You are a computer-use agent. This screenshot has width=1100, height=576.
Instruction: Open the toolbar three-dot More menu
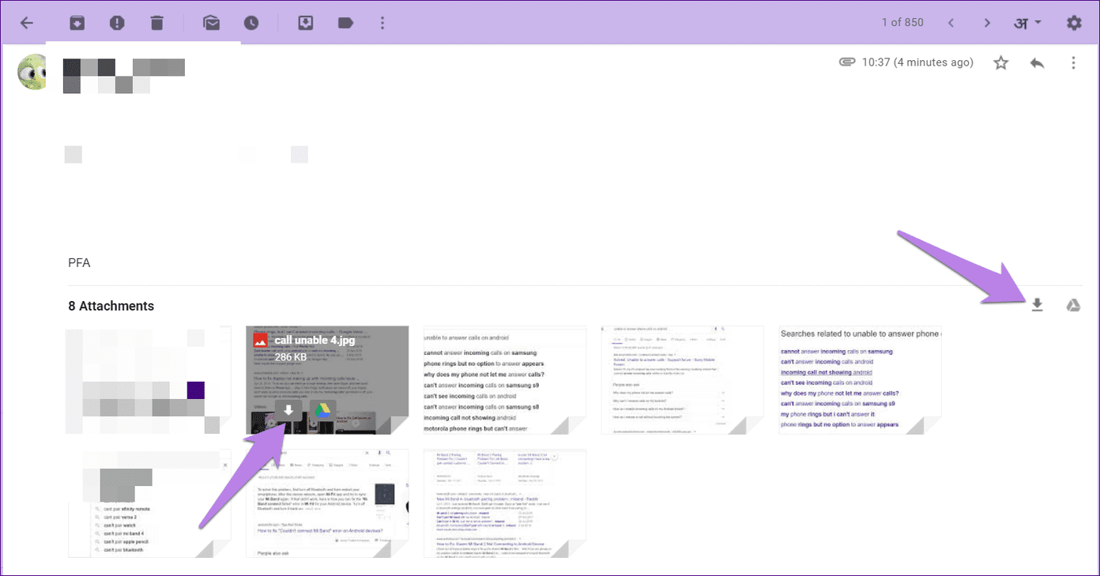point(382,23)
